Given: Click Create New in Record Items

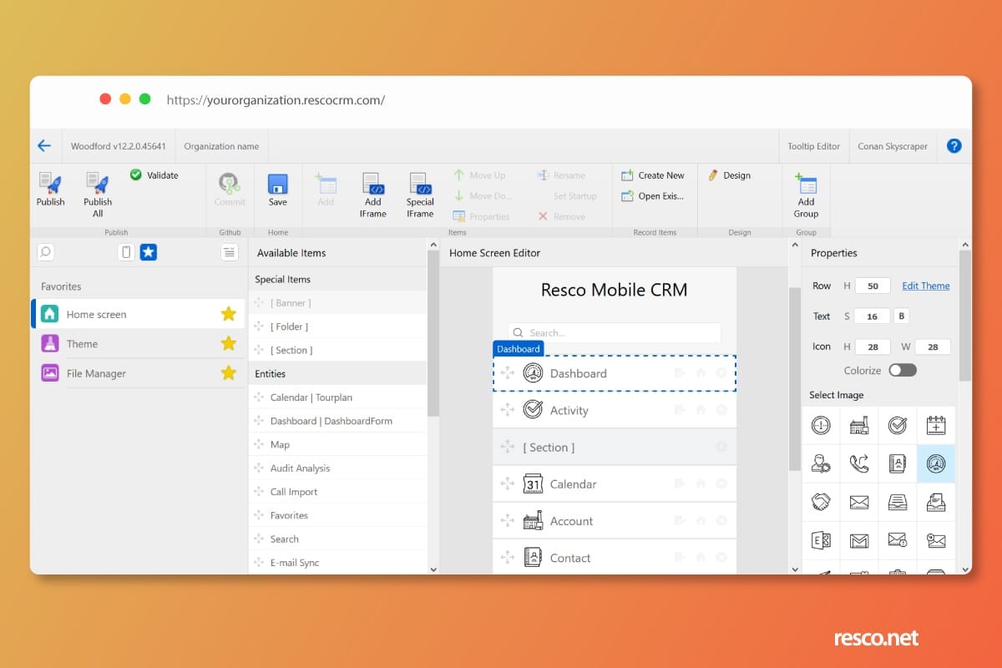Looking at the screenshot, I should (653, 175).
